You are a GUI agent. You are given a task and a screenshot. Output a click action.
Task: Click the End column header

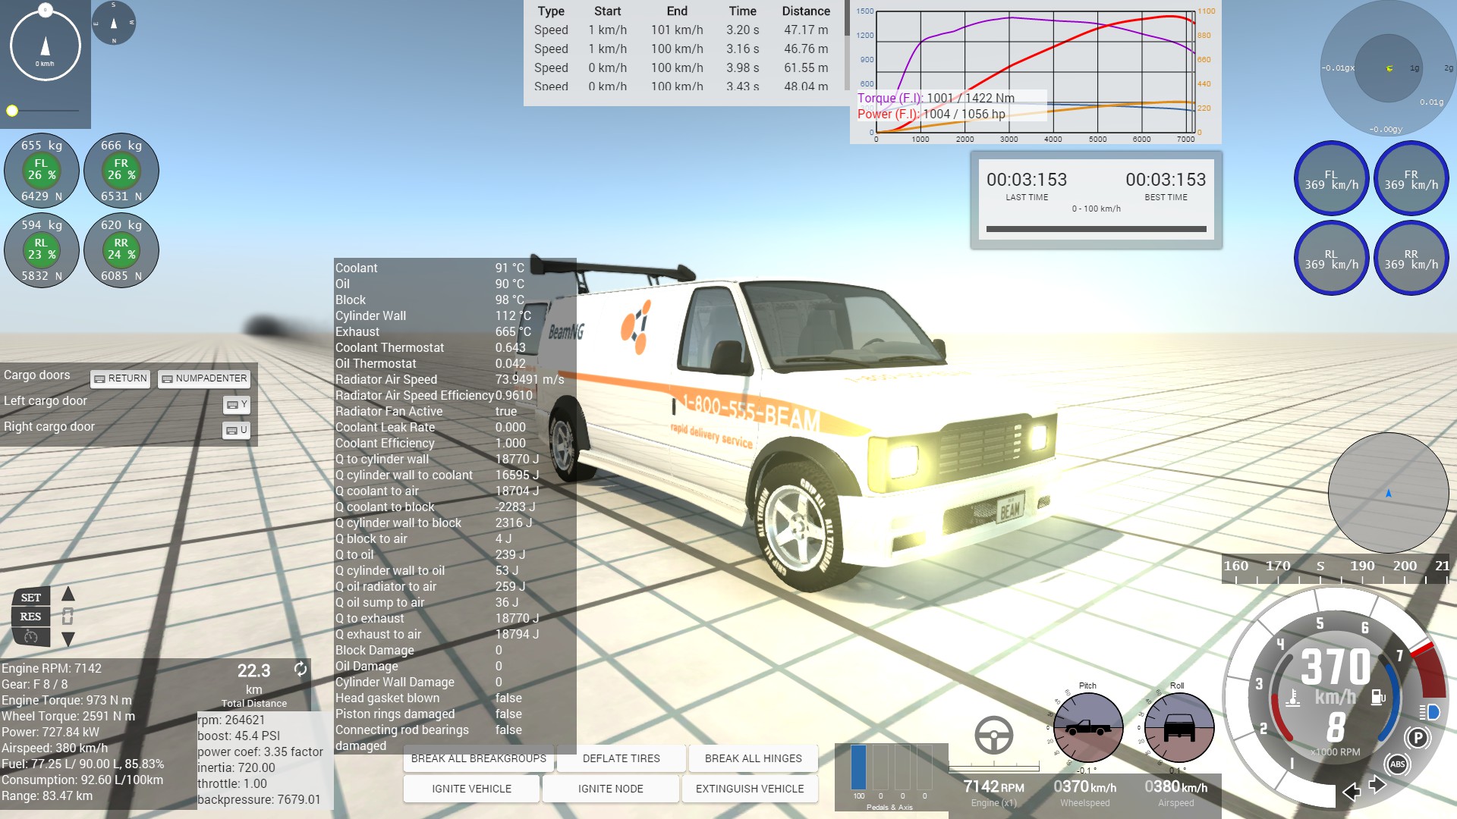pos(677,11)
